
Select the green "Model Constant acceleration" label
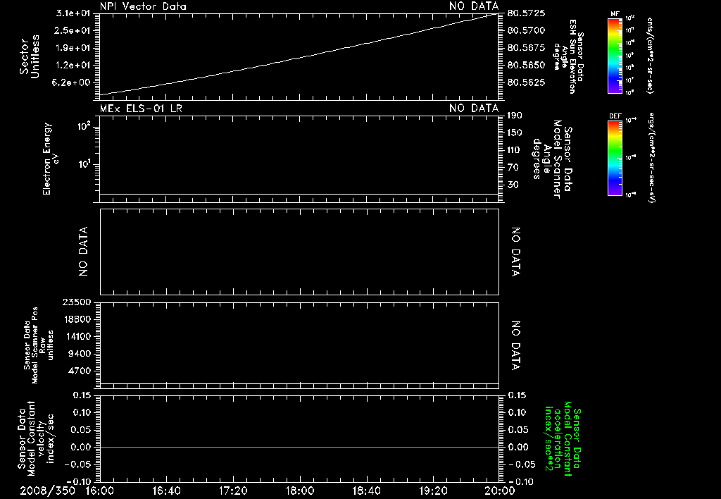pyautogui.click(x=563, y=438)
